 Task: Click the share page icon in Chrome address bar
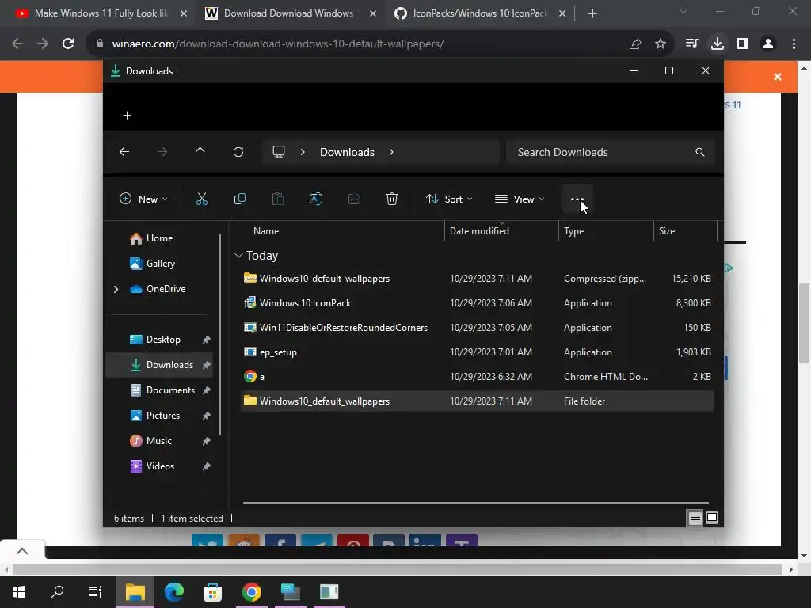tap(635, 44)
